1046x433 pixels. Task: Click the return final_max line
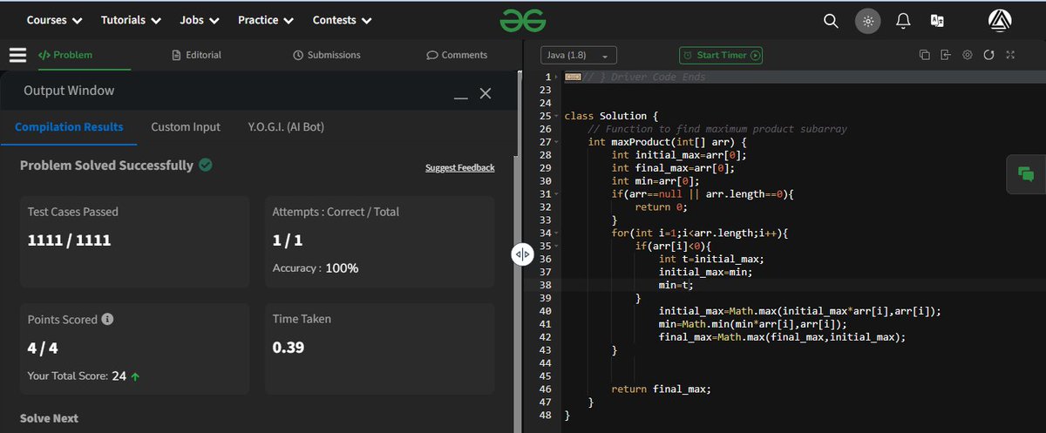661,389
